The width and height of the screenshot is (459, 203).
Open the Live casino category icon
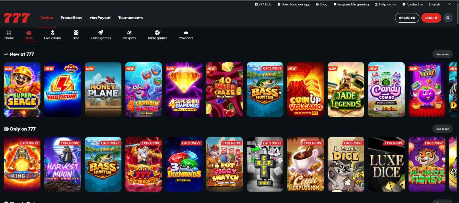pyautogui.click(x=52, y=32)
